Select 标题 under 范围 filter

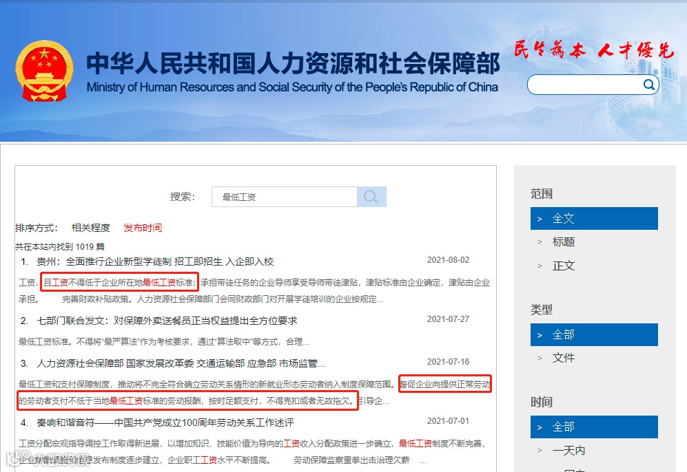click(x=564, y=242)
